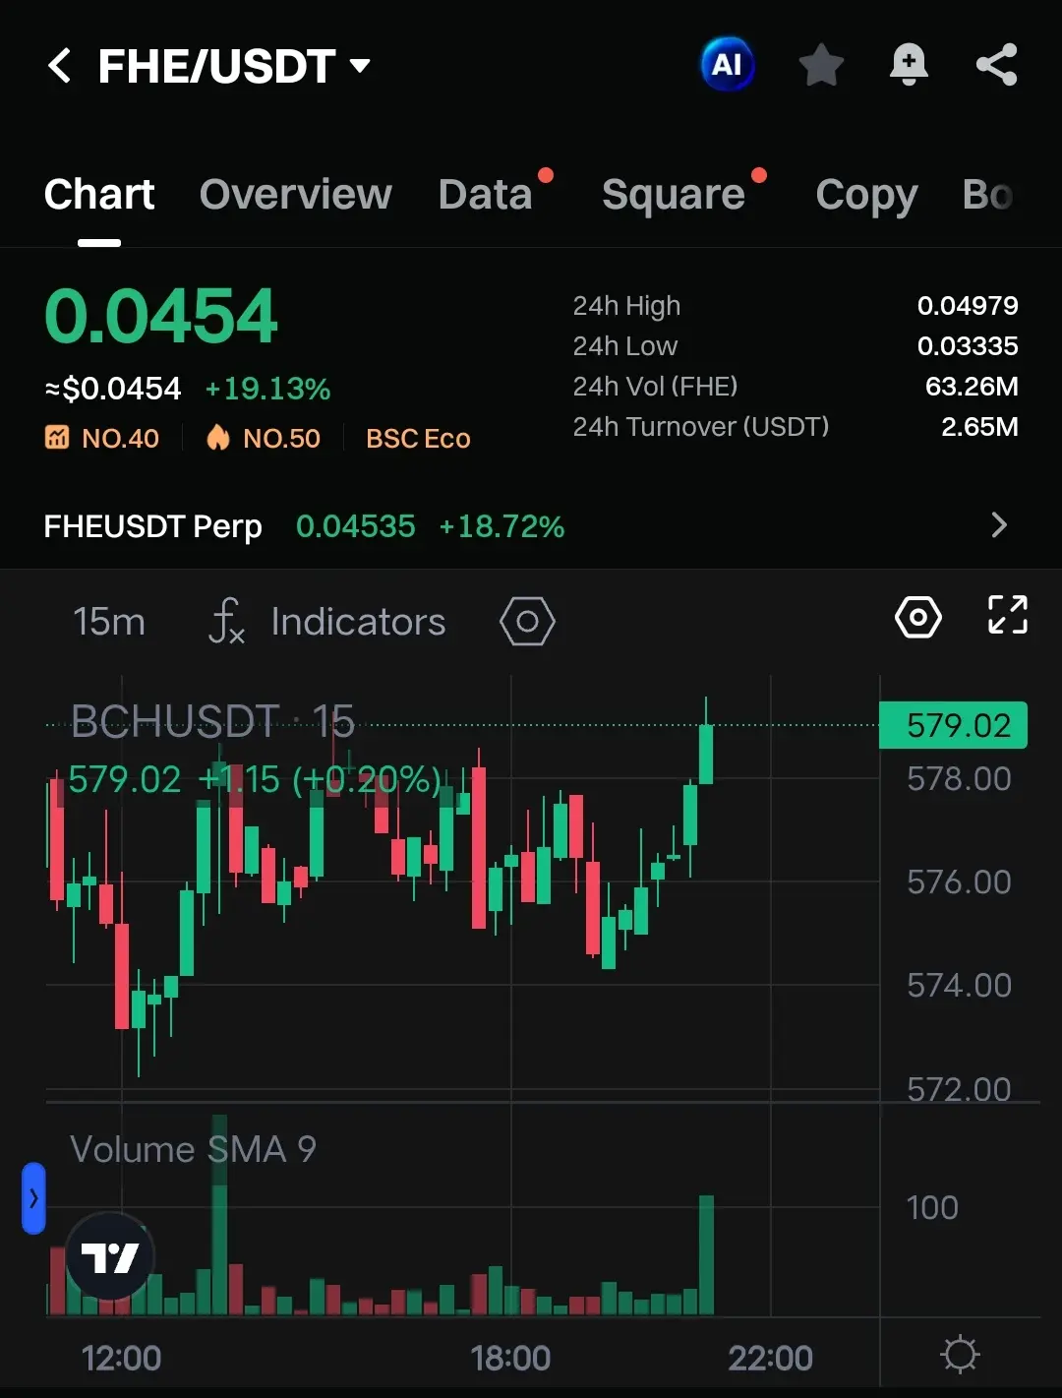
Task: Open the Indicators menu
Action: [327, 622]
